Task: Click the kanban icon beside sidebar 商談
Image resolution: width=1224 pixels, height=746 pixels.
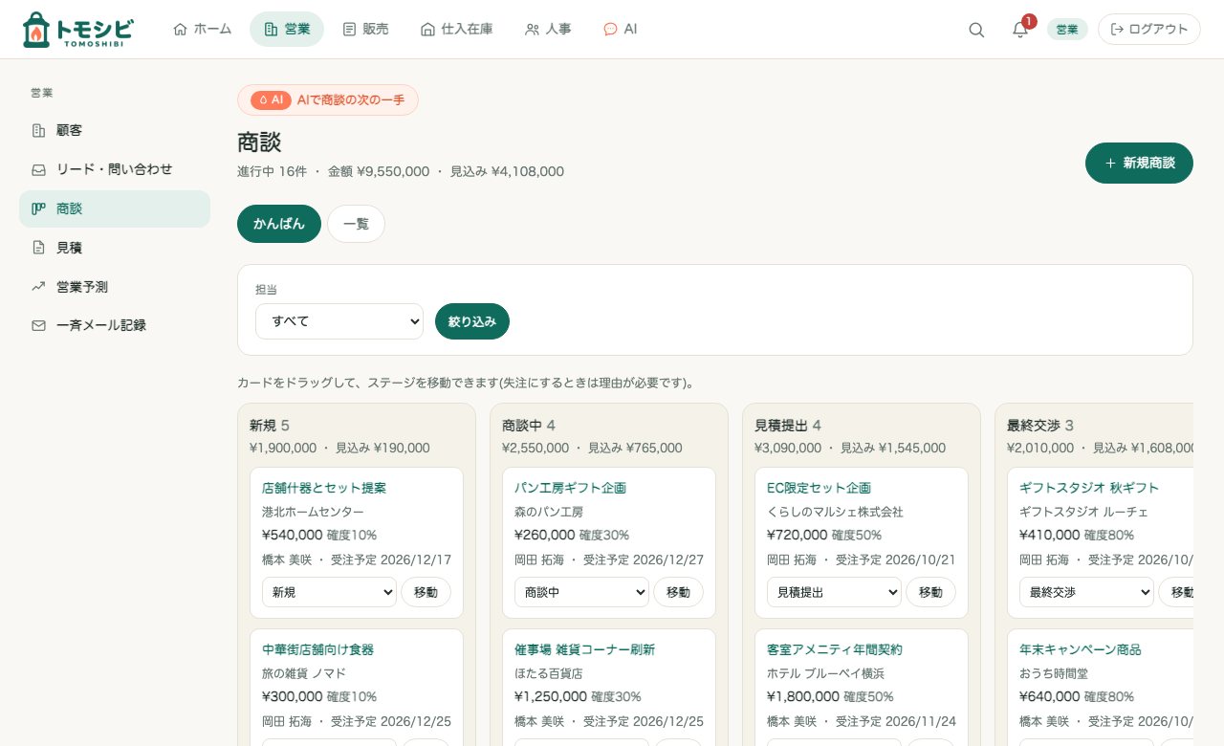Action: (x=38, y=208)
